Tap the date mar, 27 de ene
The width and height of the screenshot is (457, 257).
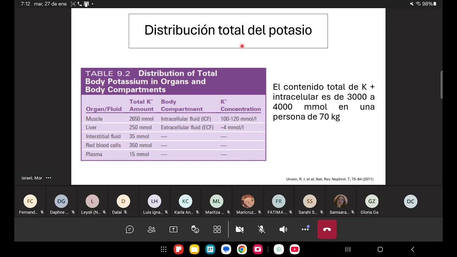(x=50, y=4)
